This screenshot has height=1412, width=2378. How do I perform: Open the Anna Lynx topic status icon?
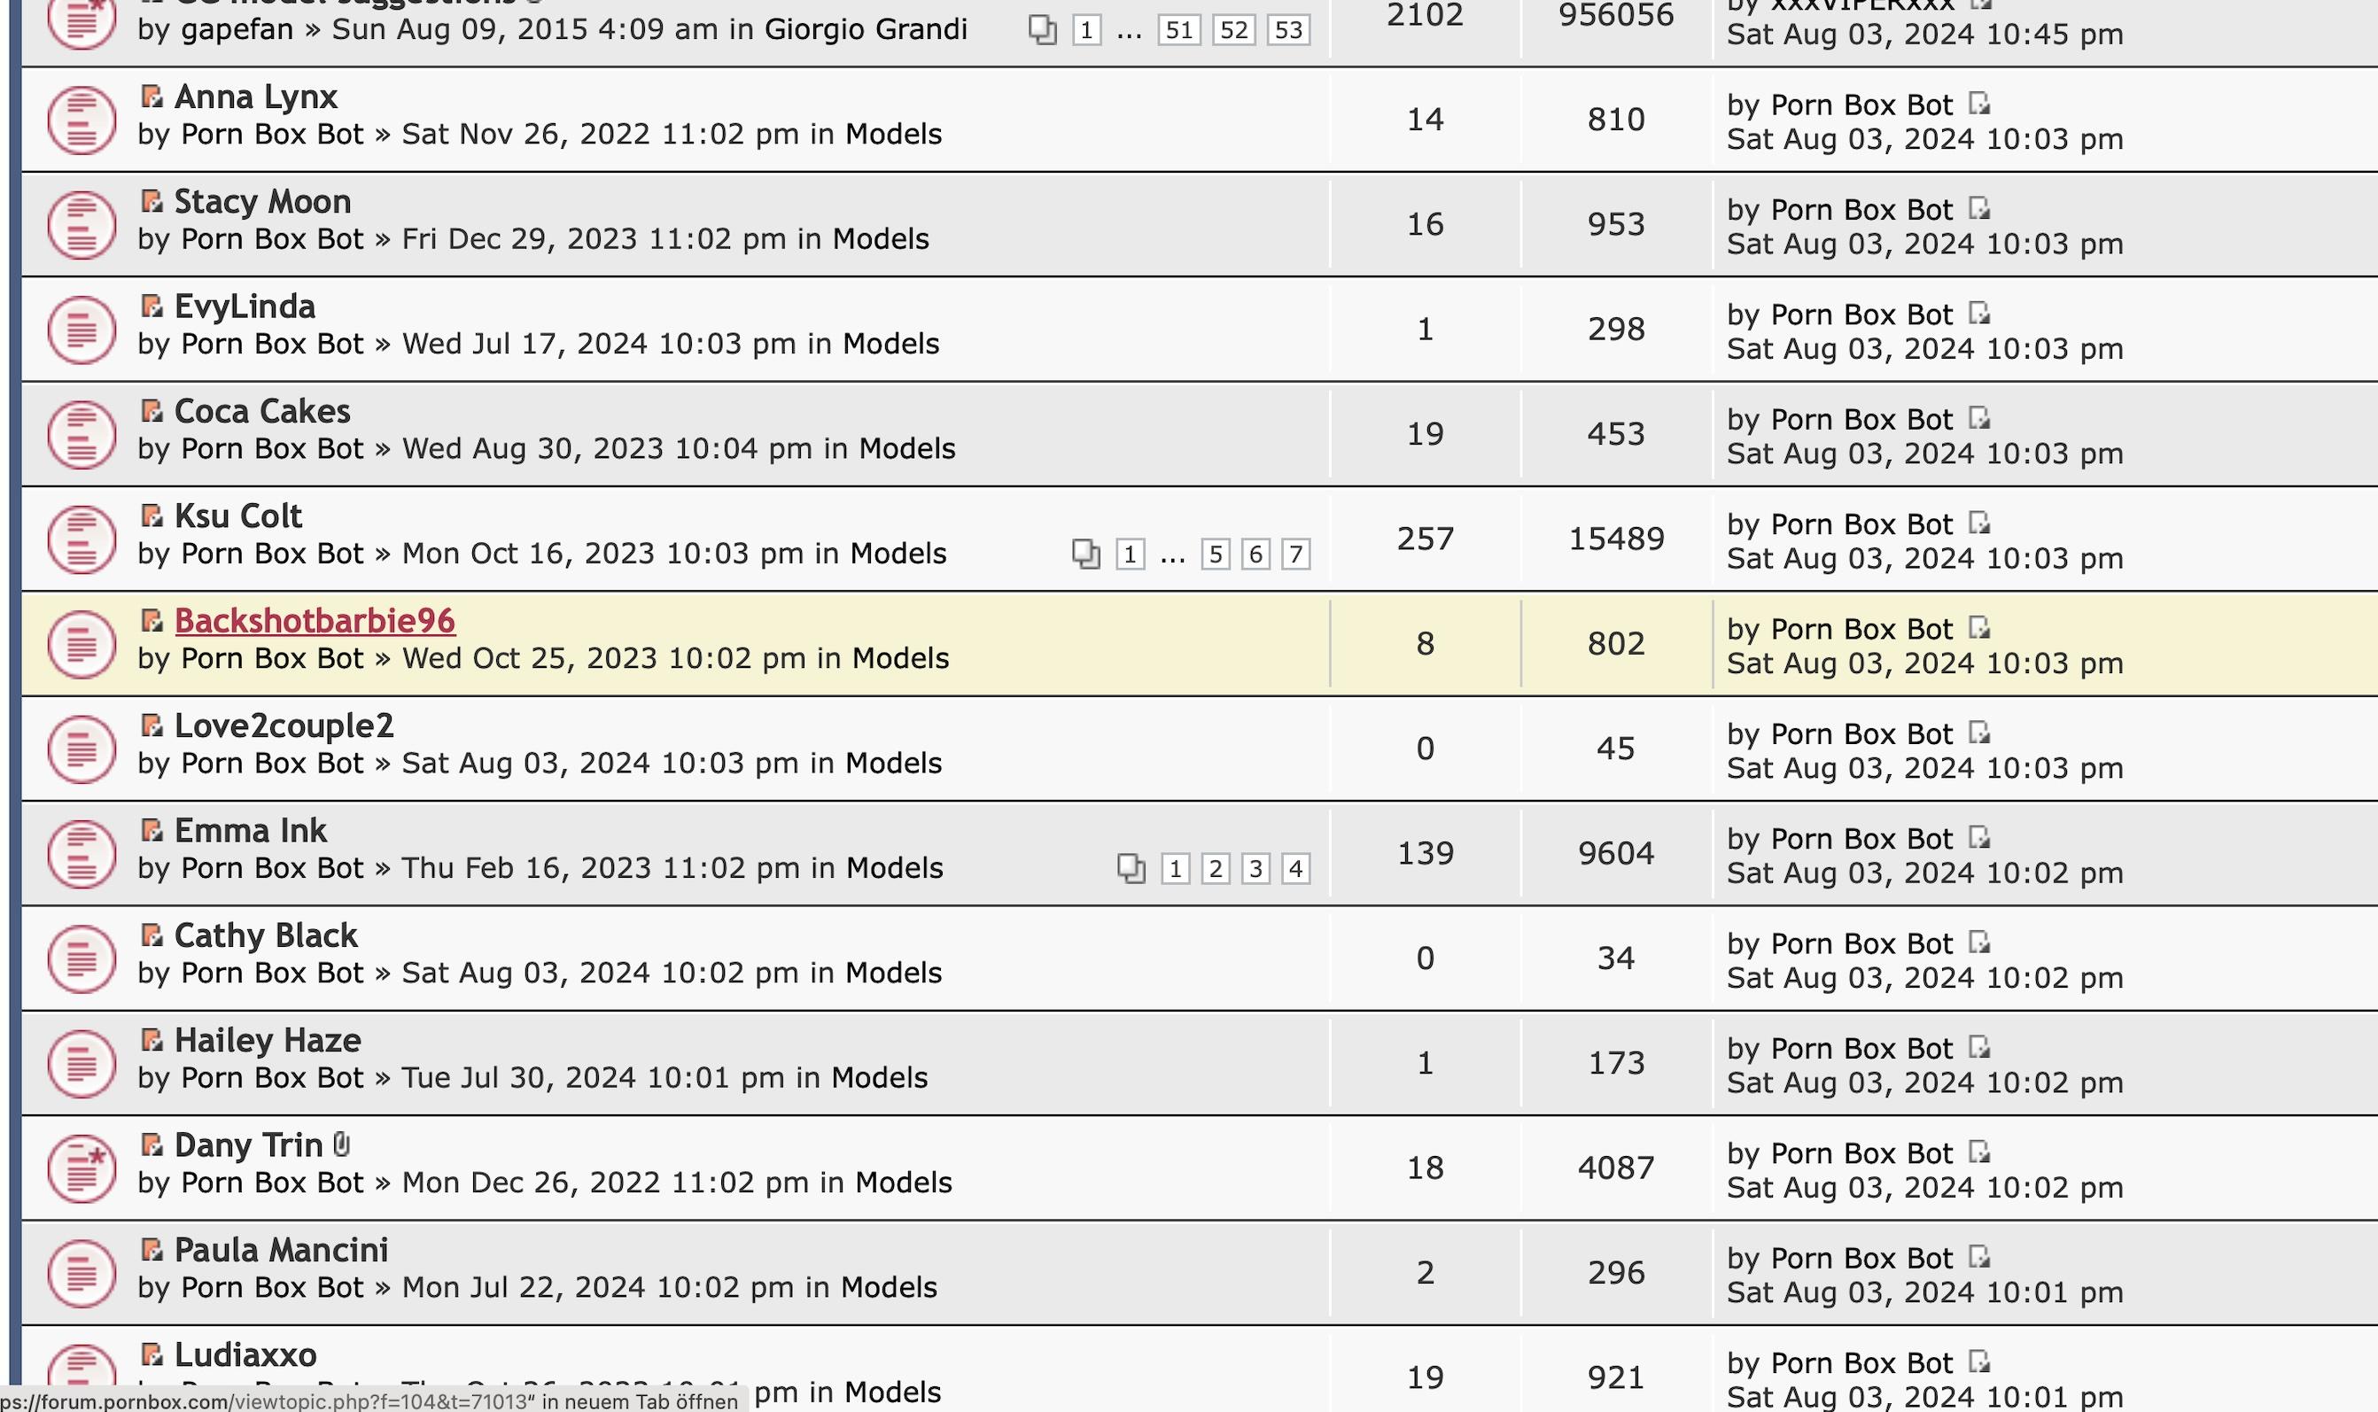click(x=81, y=120)
